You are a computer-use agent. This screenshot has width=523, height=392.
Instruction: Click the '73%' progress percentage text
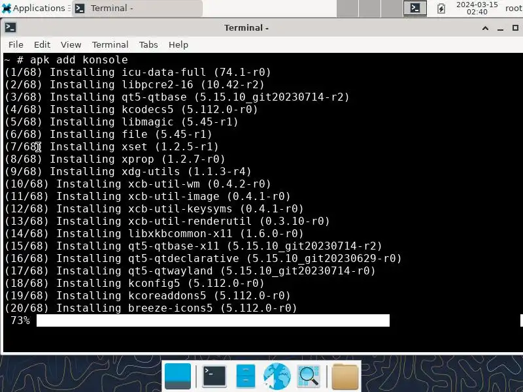20,320
